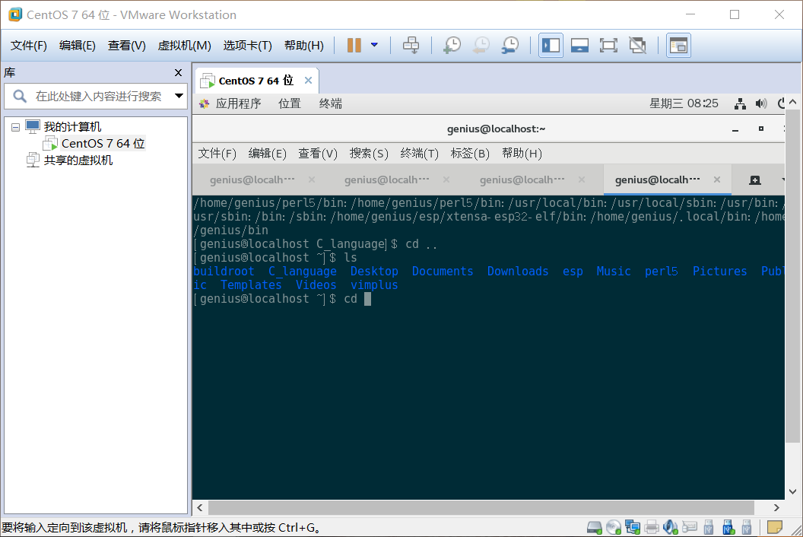Open the terminal 编辑(E) menu

[267, 153]
